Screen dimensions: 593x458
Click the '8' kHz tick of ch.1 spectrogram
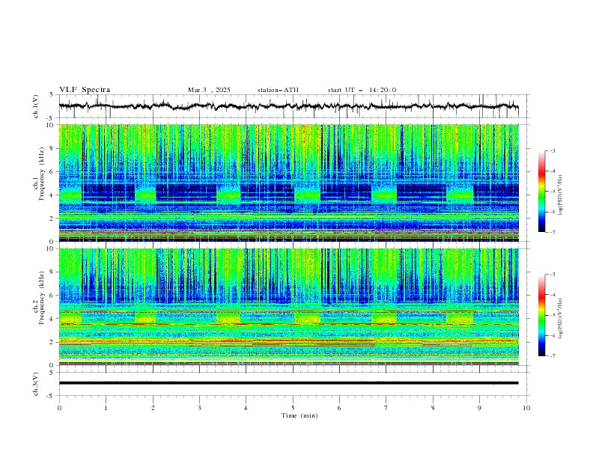52,148
